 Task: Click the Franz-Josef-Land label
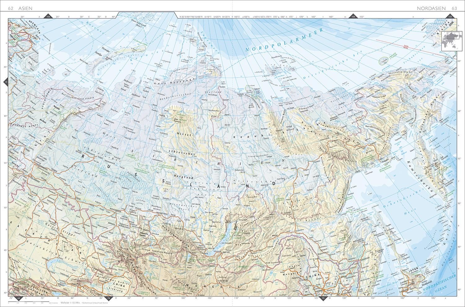pos(139,23)
